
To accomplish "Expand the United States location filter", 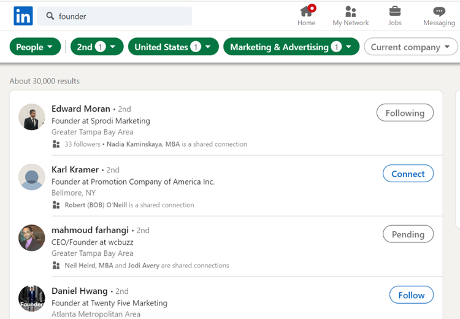I will click(x=174, y=47).
